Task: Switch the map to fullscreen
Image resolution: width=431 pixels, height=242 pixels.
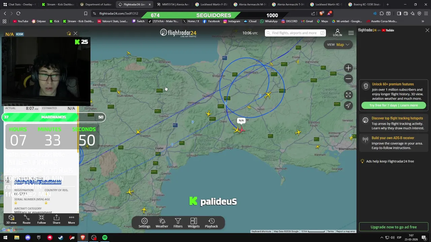Action: click(349, 95)
